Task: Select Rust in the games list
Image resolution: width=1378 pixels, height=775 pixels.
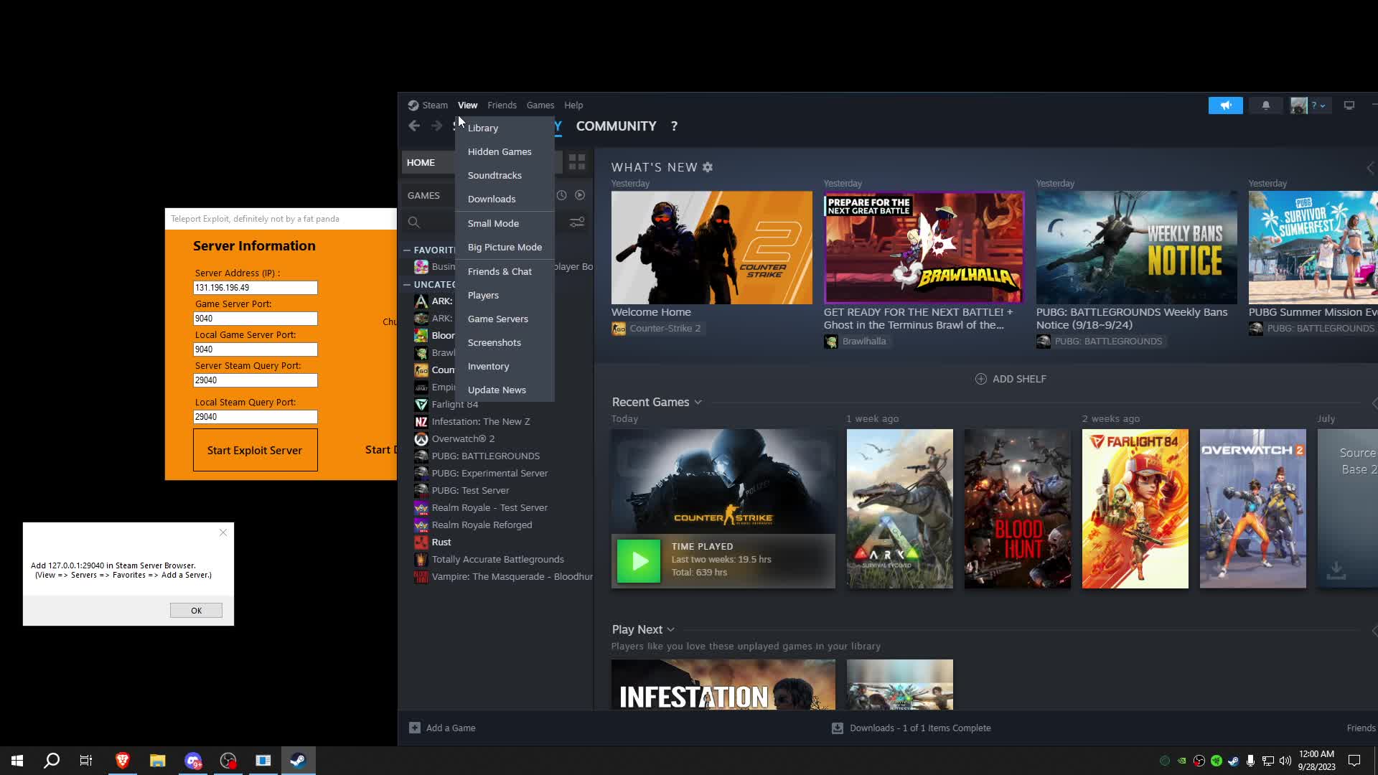Action: [x=441, y=542]
